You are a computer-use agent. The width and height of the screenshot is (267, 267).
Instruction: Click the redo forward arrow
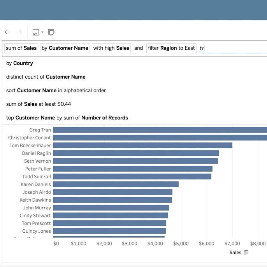(19, 32)
